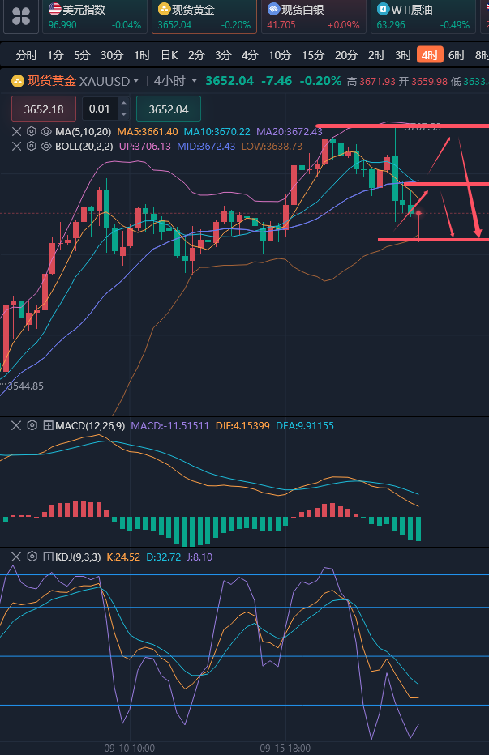The width and height of the screenshot is (489, 755).
Task: Click the 09-10 10:00 time axis label
Action: (x=130, y=748)
